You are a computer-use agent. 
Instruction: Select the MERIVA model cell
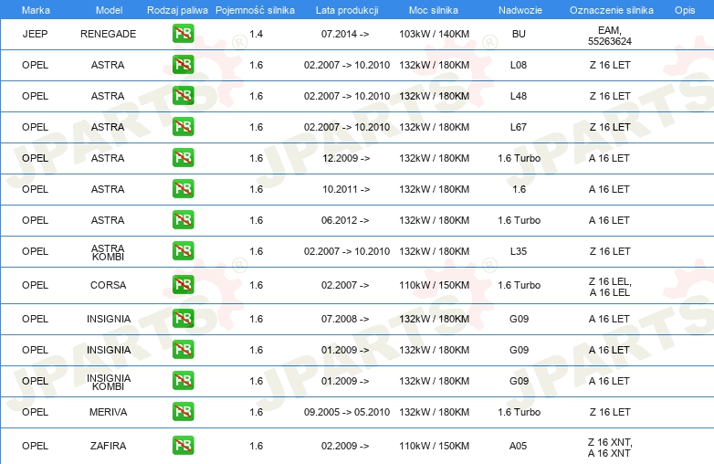[108, 412]
